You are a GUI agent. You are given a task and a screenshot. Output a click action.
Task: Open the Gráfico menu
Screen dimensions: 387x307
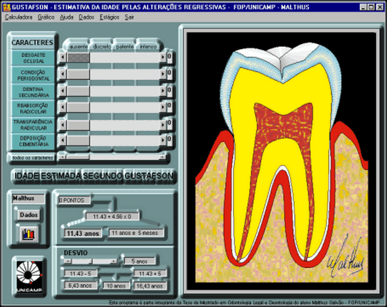pyautogui.click(x=46, y=17)
